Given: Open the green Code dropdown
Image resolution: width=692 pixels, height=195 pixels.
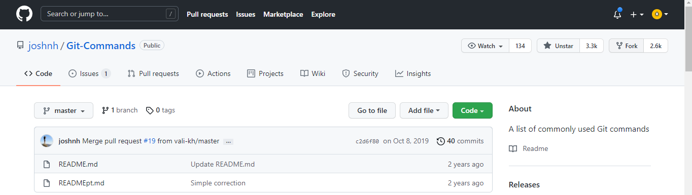Looking at the screenshot, I should (x=472, y=110).
